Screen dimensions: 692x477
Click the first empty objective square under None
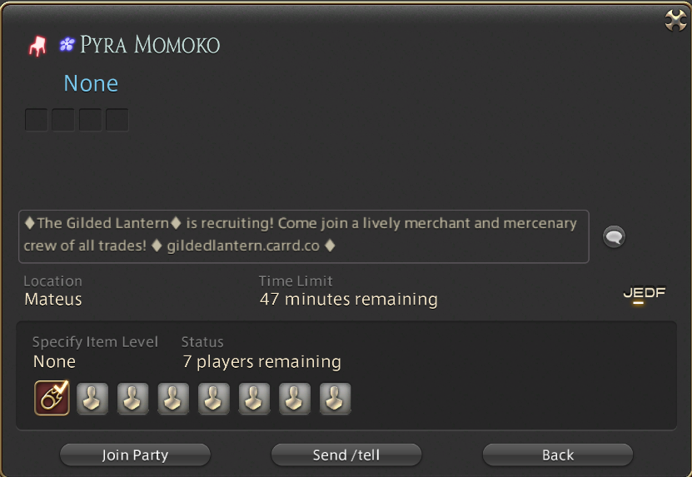coord(37,120)
